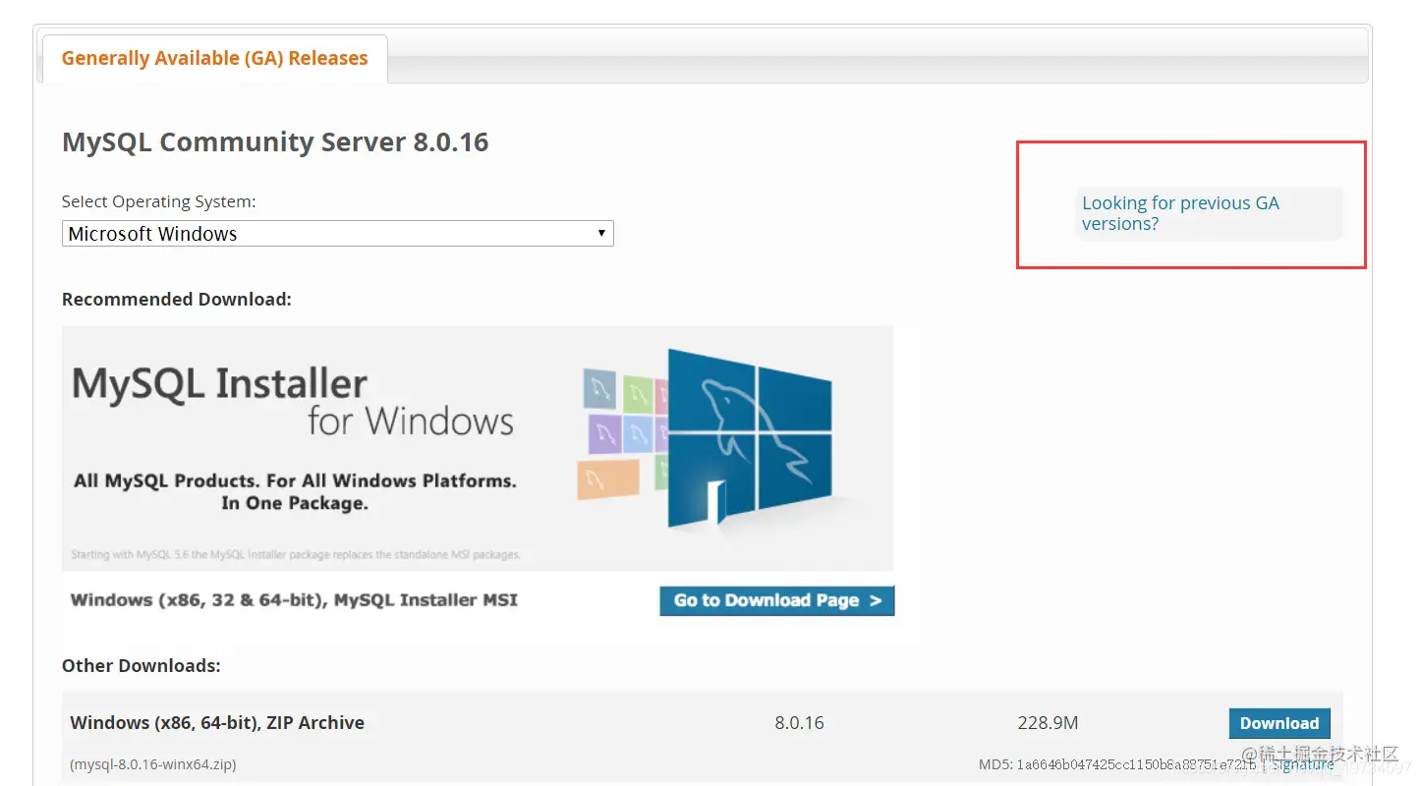The width and height of the screenshot is (1421, 786).
Task: Download the Windows 64-bit ZIP Archive
Action: click(x=1279, y=723)
